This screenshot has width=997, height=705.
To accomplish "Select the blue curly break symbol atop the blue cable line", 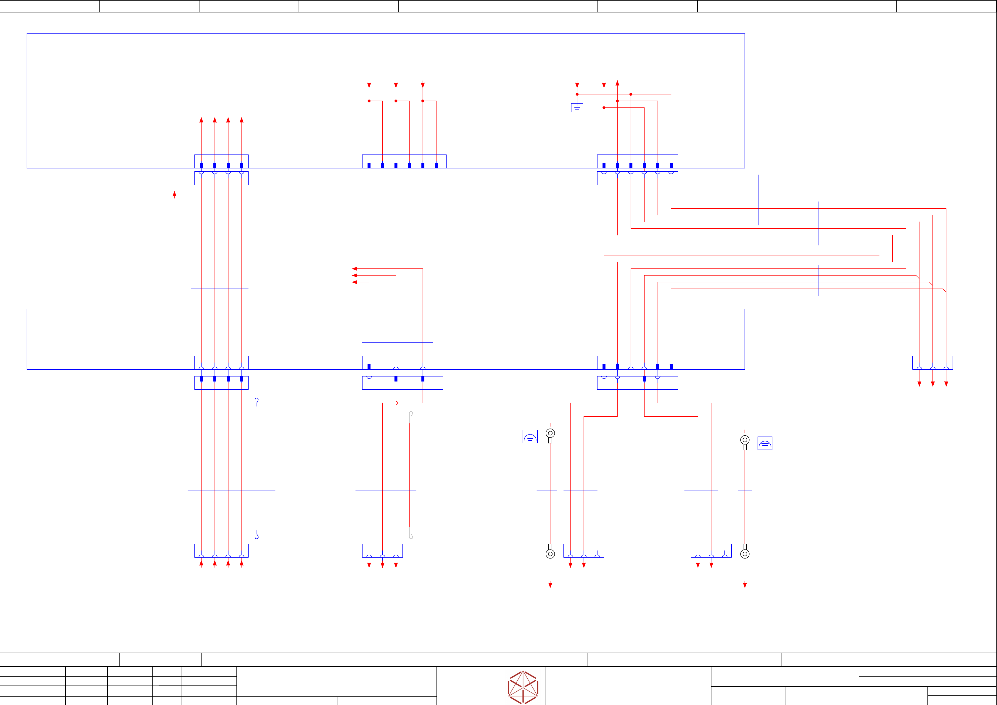I will point(257,401).
